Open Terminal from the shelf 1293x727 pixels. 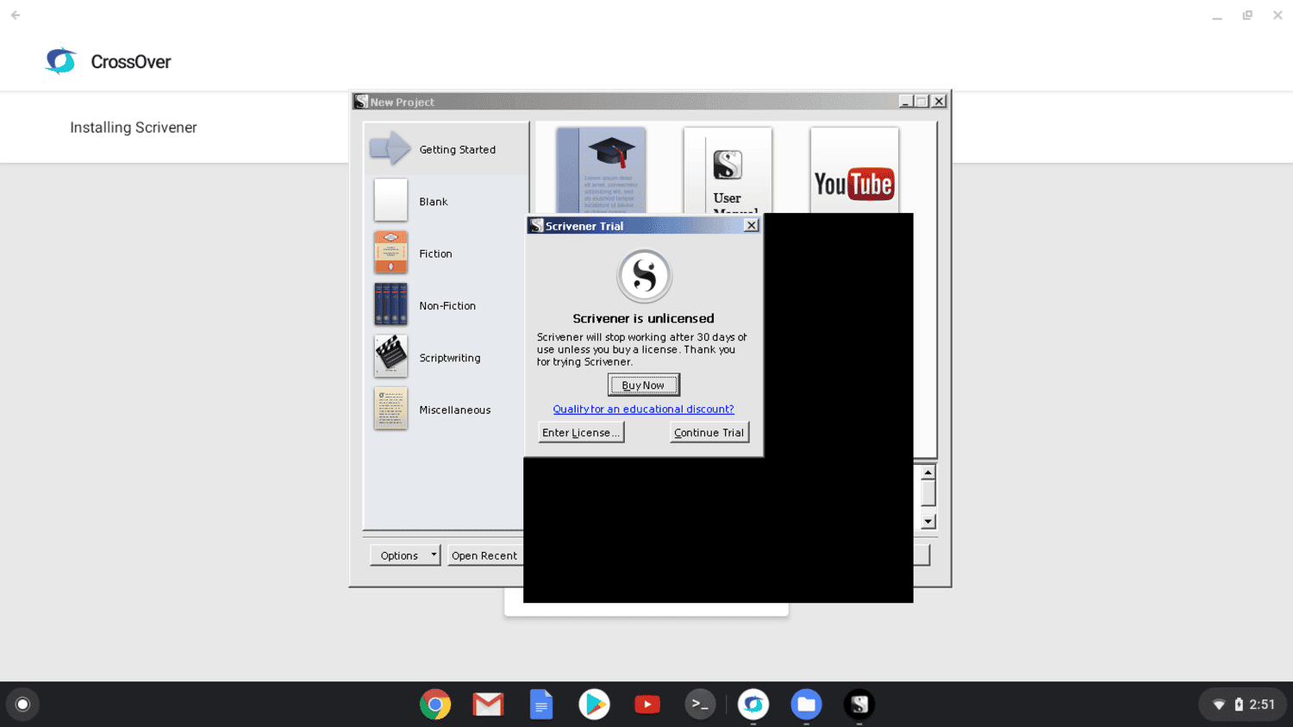tap(700, 705)
